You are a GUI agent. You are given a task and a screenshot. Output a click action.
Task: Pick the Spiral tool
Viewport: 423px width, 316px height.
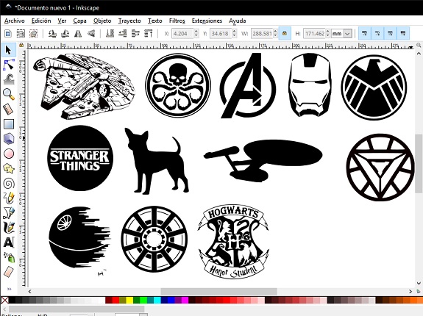click(x=8, y=184)
